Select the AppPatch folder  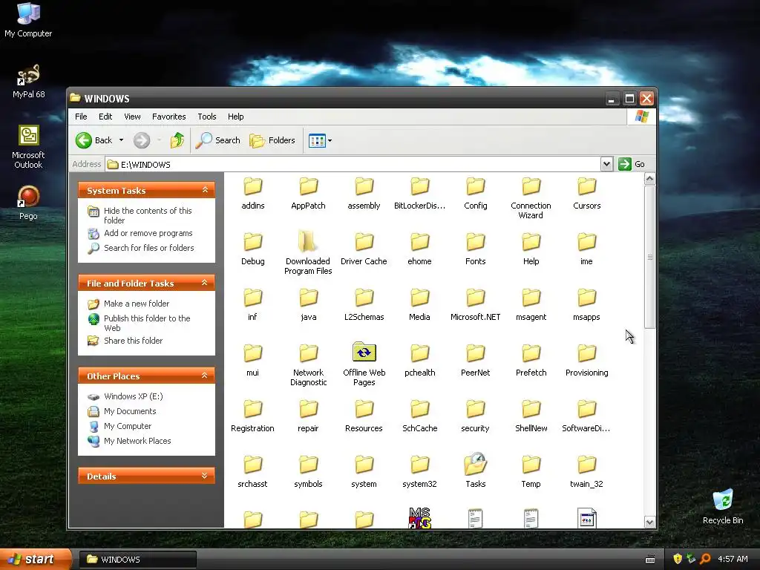(x=308, y=194)
